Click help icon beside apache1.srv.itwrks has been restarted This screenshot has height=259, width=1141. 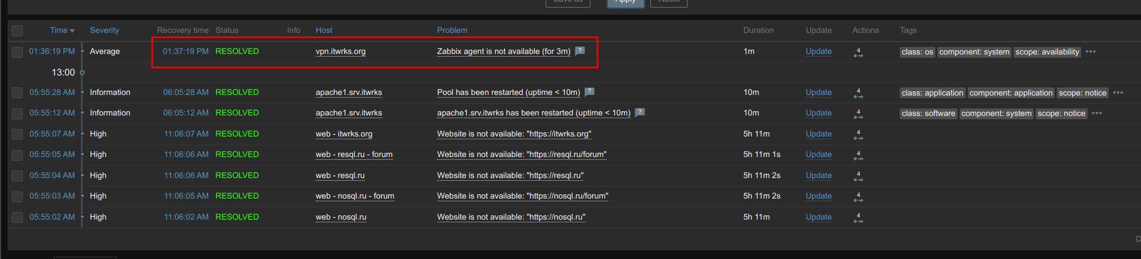pos(640,112)
